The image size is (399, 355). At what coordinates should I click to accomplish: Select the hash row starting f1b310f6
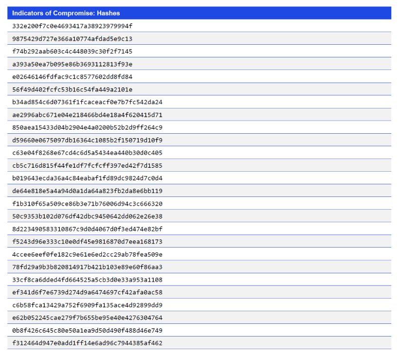[88, 203]
